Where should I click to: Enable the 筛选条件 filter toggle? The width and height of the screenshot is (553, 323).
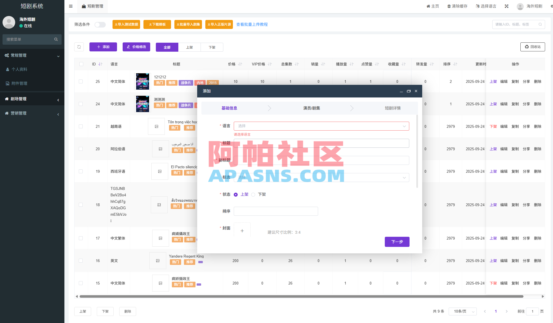[100, 25]
